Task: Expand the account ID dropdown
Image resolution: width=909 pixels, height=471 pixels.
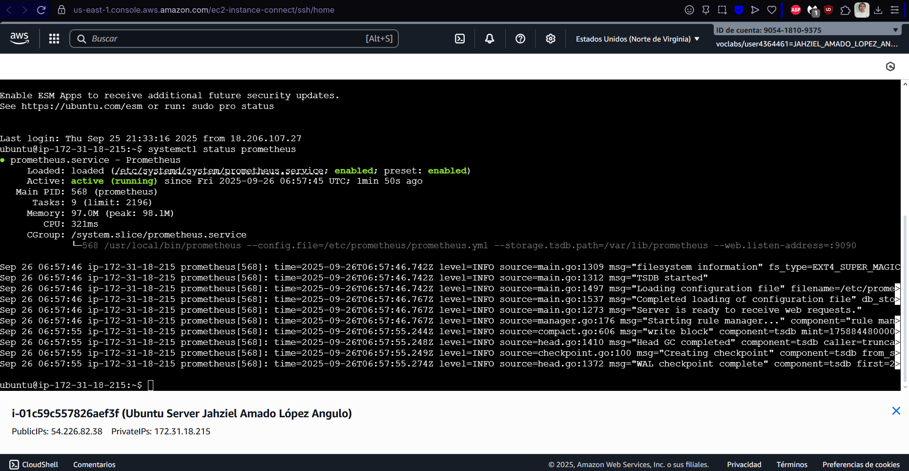Action: tap(807, 30)
